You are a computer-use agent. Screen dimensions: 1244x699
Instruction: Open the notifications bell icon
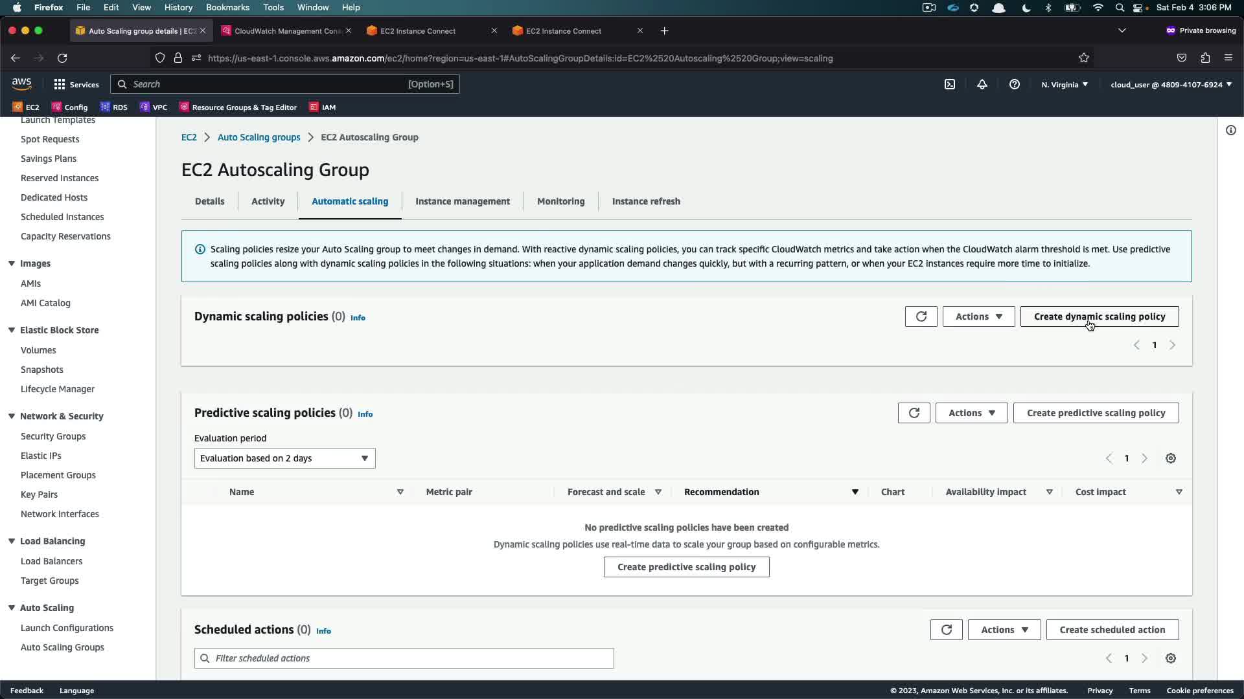(x=982, y=84)
